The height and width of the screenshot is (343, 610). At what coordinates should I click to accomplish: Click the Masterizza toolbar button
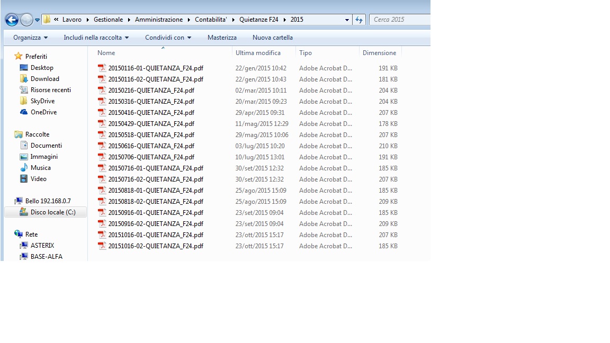222,38
